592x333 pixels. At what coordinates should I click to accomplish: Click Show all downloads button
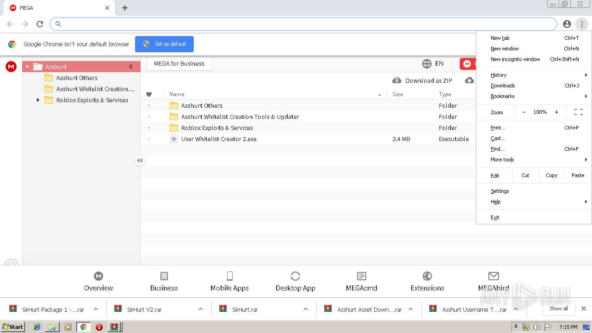(558, 308)
